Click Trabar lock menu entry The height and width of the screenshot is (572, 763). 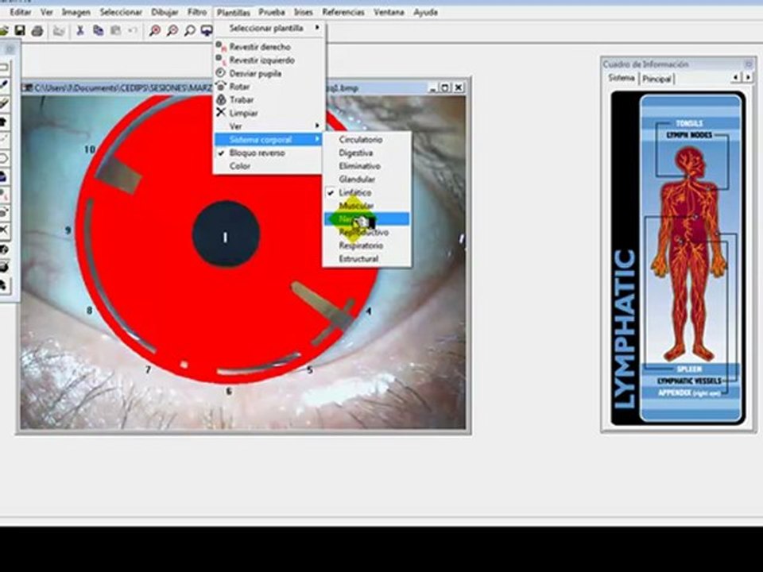point(242,100)
